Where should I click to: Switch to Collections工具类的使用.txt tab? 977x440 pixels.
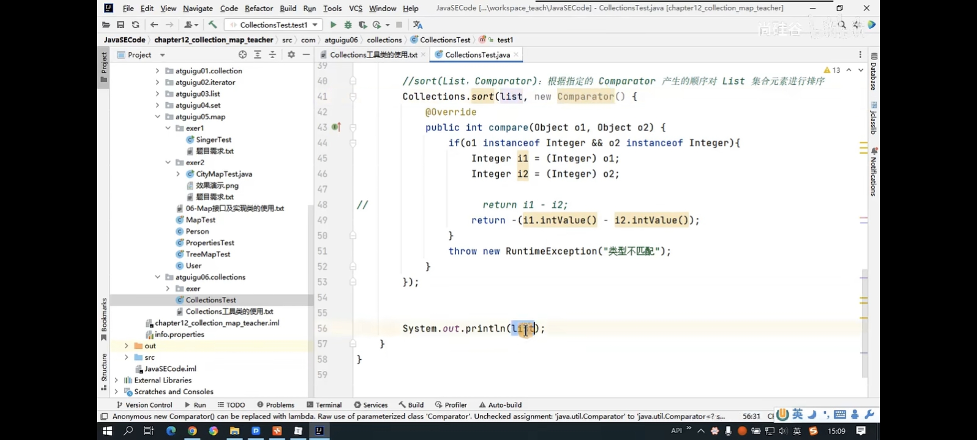[x=373, y=55]
